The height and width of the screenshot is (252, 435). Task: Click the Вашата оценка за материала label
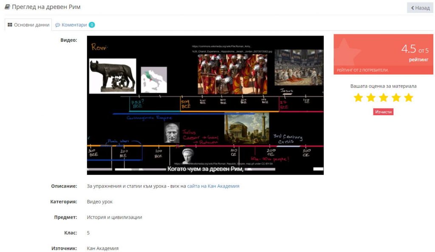383,86
